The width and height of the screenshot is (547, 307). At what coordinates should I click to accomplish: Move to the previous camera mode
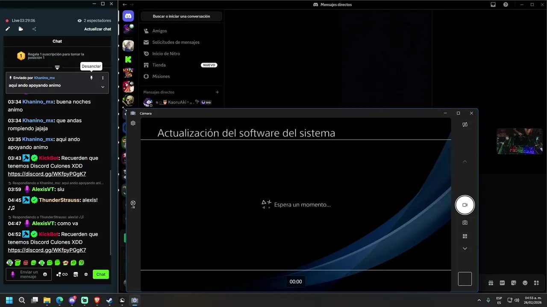(465, 161)
